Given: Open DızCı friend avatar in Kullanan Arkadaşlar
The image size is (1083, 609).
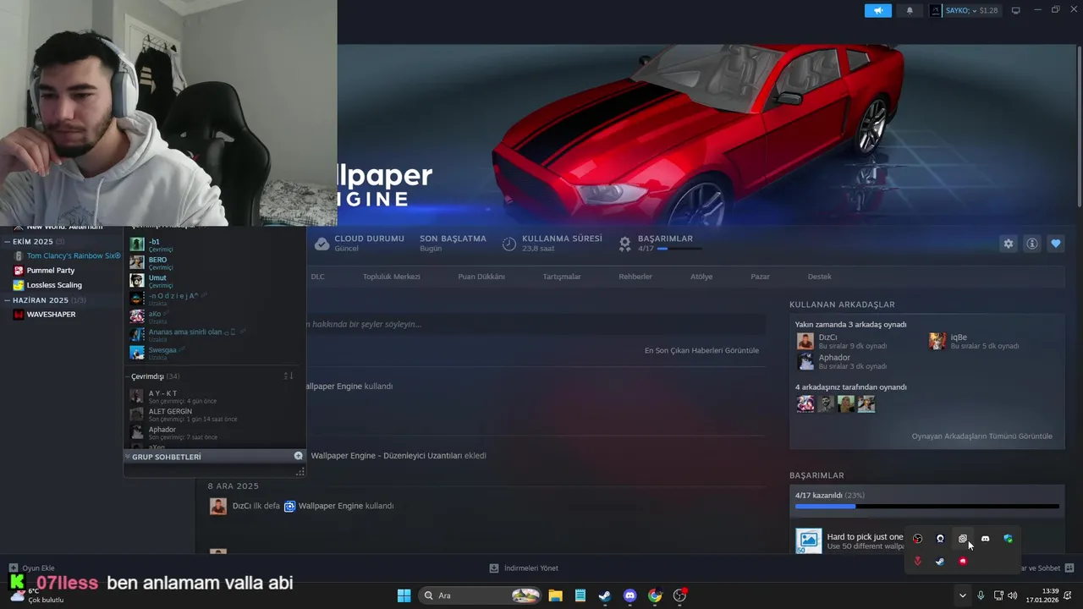Looking at the screenshot, I should point(805,341).
